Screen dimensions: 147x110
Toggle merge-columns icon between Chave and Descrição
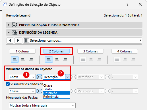click(x=39, y=77)
